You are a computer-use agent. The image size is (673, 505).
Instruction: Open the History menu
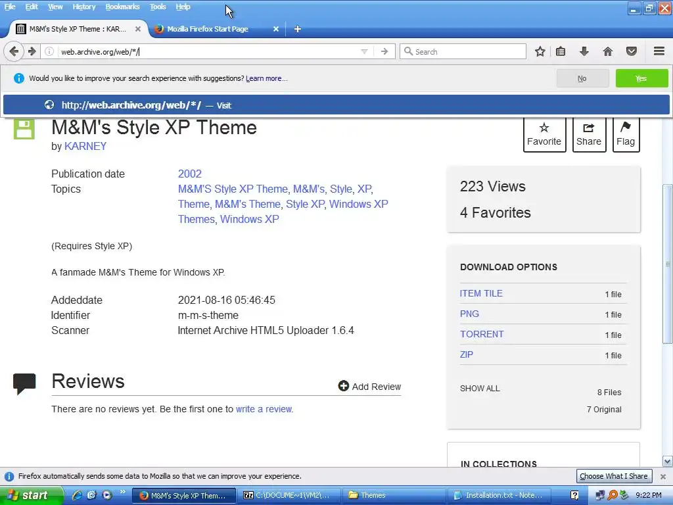click(83, 7)
